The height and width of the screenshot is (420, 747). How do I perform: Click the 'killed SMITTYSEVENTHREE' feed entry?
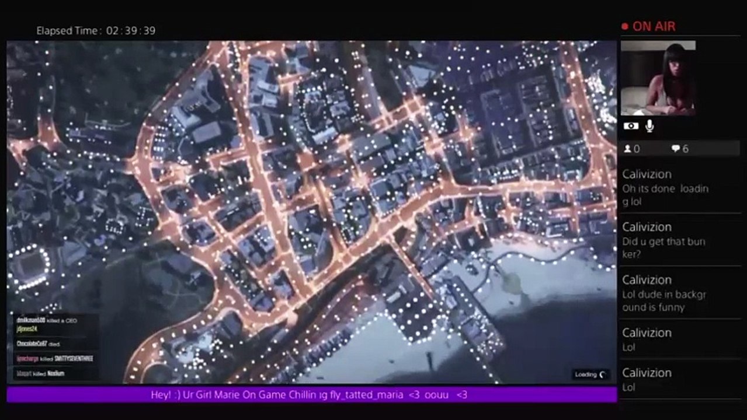point(55,359)
